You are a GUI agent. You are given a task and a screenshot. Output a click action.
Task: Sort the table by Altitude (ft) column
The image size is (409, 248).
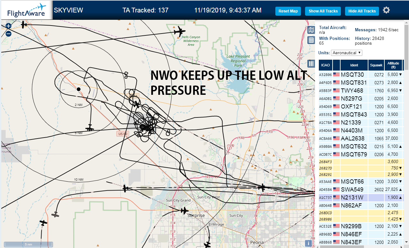[393, 65]
